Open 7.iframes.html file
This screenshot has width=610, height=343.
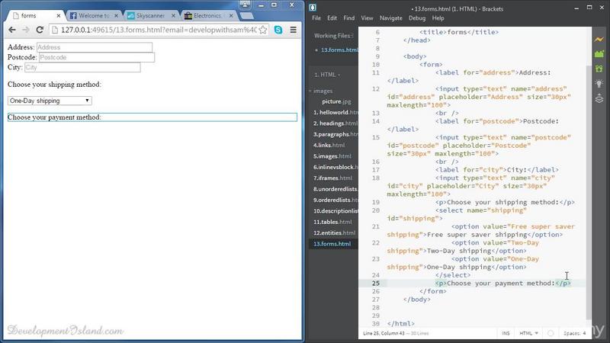pos(332,178)
